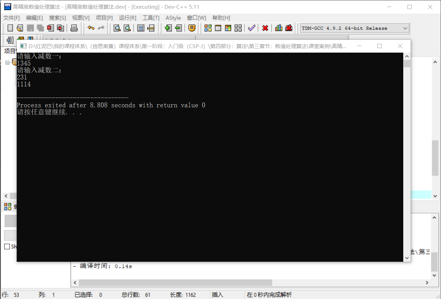Click the editor vertical scrollbar thumb
Image resolution: width=441 pixels, height=299 pixels.
pos(435,158)
